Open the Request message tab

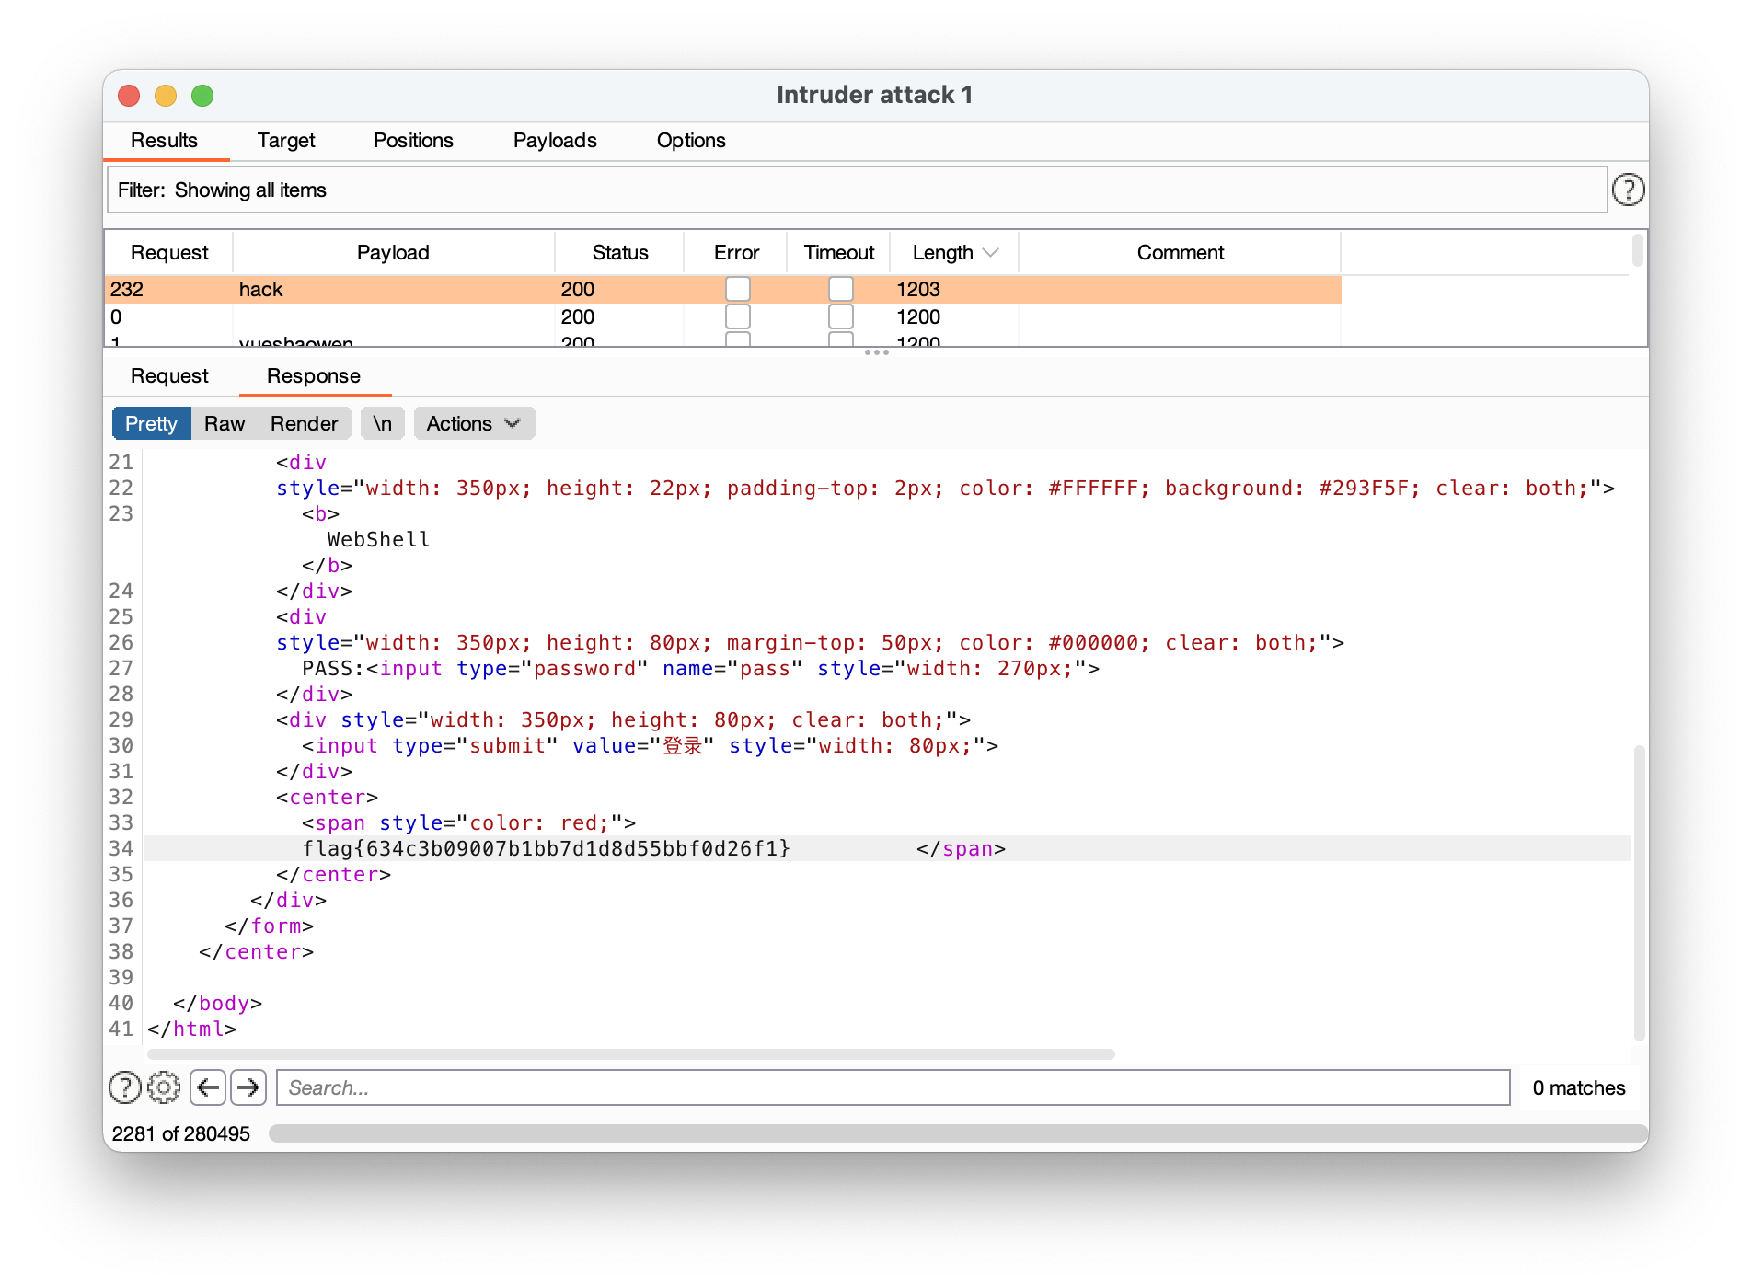(x=169, y=375)
